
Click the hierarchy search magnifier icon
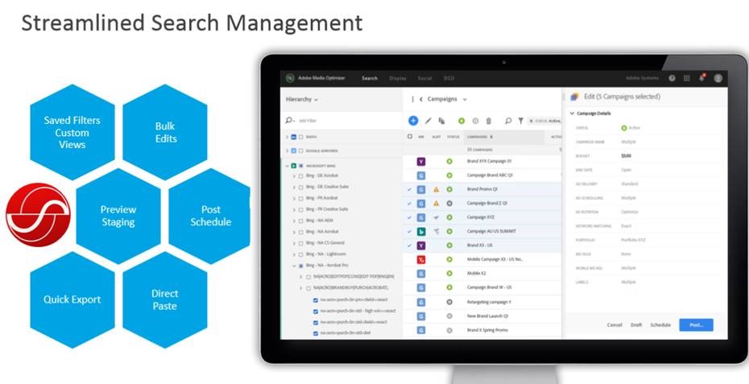[x=289, y=121]
